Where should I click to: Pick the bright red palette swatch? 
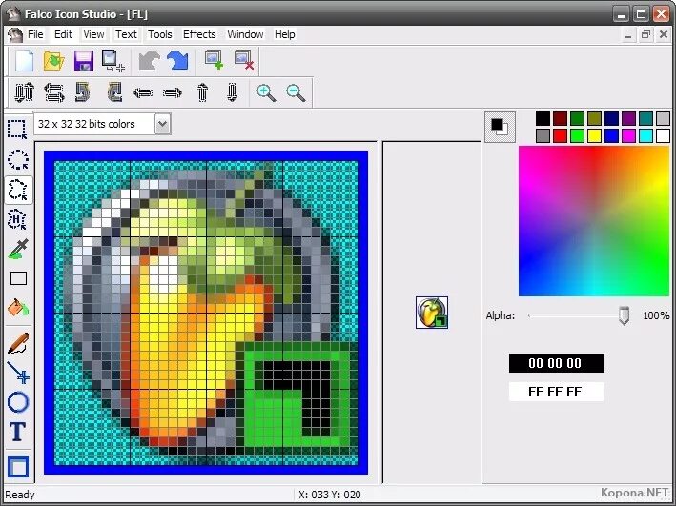(x=560, y=135)
